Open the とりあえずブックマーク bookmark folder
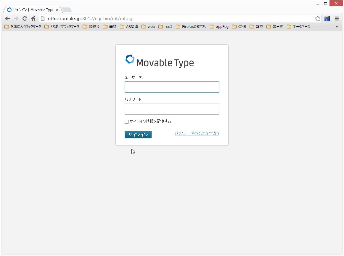The image size is (344, 256). pyautogui.click(x=62, y=27)
